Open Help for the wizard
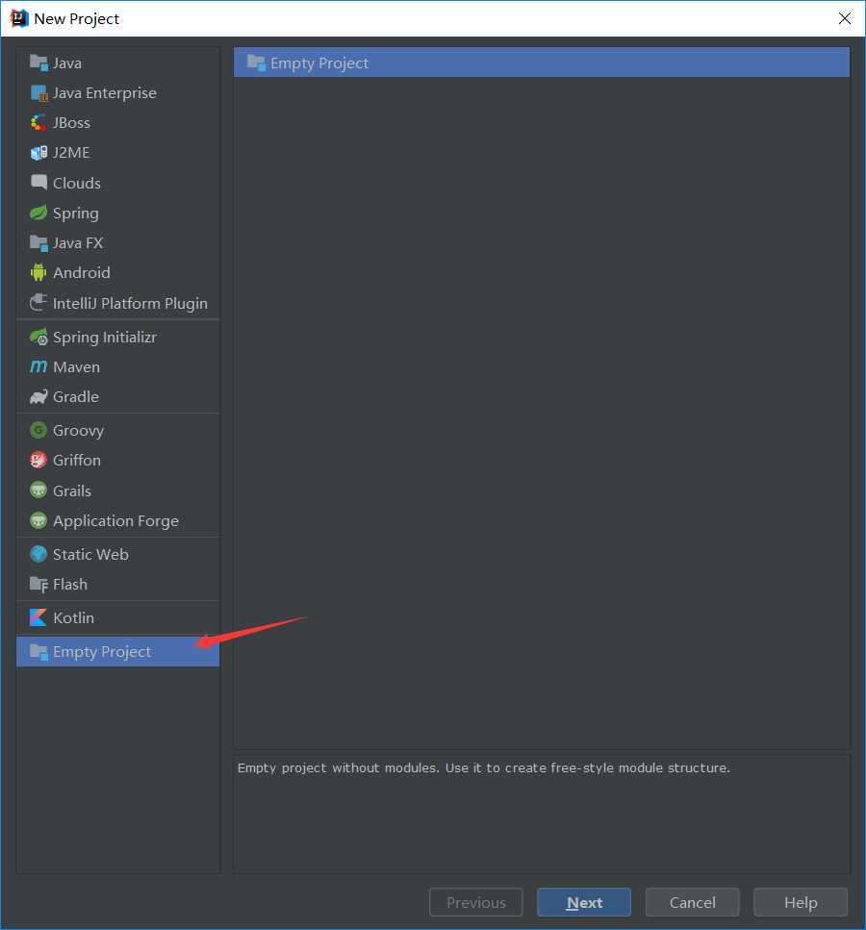This screenshot has width=866, height=930. [801, 902]
